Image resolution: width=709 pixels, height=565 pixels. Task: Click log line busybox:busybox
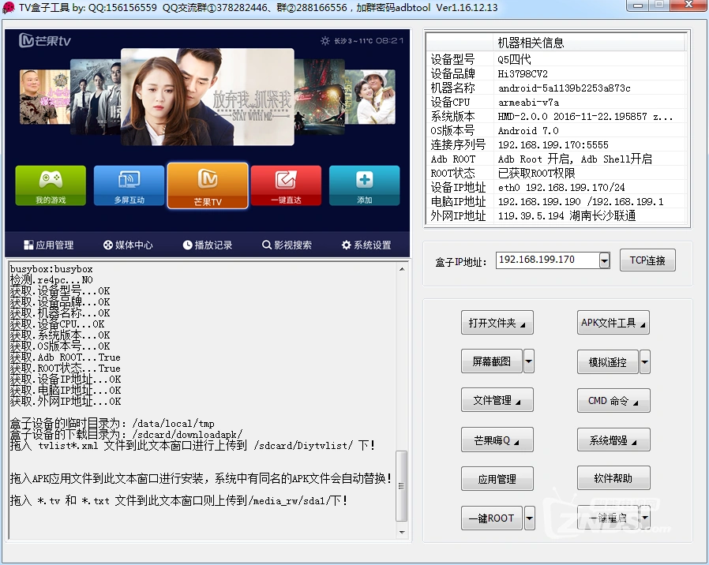51,269
